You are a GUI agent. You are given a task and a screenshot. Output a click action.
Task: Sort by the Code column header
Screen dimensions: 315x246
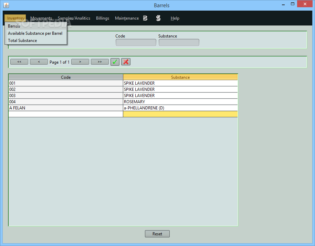pos(66,77)
